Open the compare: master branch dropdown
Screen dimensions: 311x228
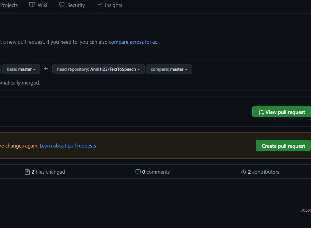(x=169, y=69)
